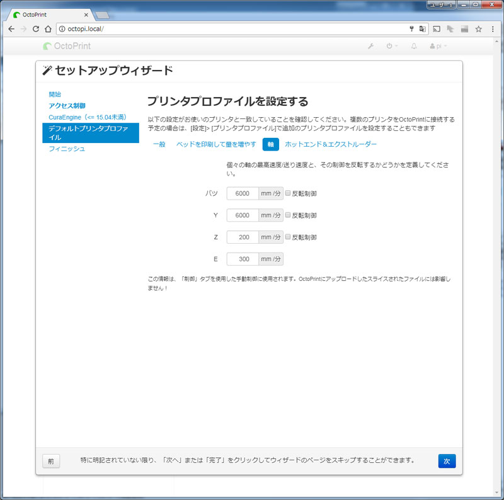The height and width of the screenshot is (500, 504).
Task: Open the アクセス制御 wizard step
Action: (67, 106)
